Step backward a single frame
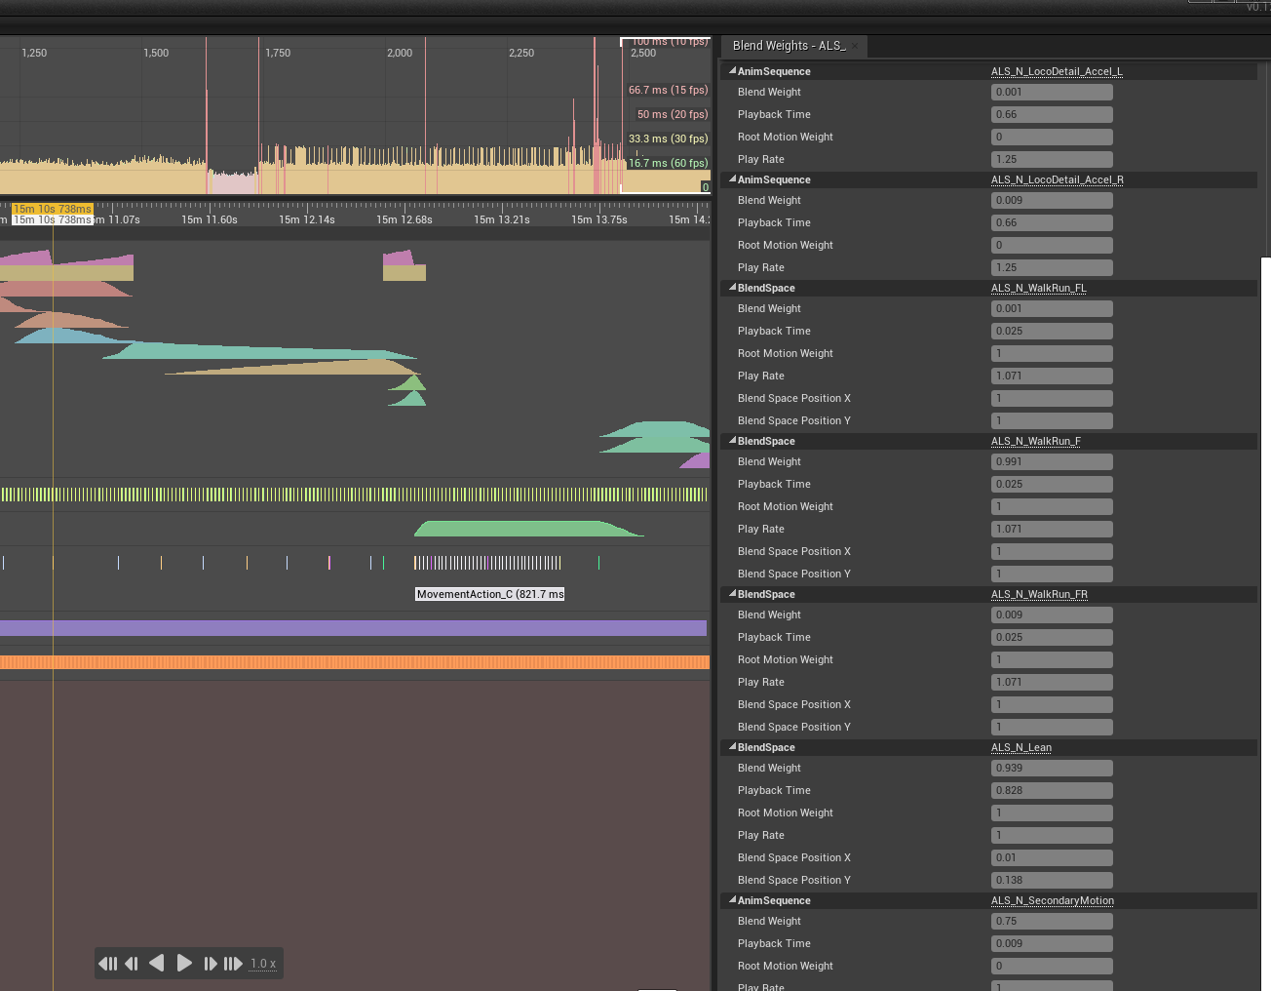The width and height of the screenshot is (1271, 991). point(132,963)
